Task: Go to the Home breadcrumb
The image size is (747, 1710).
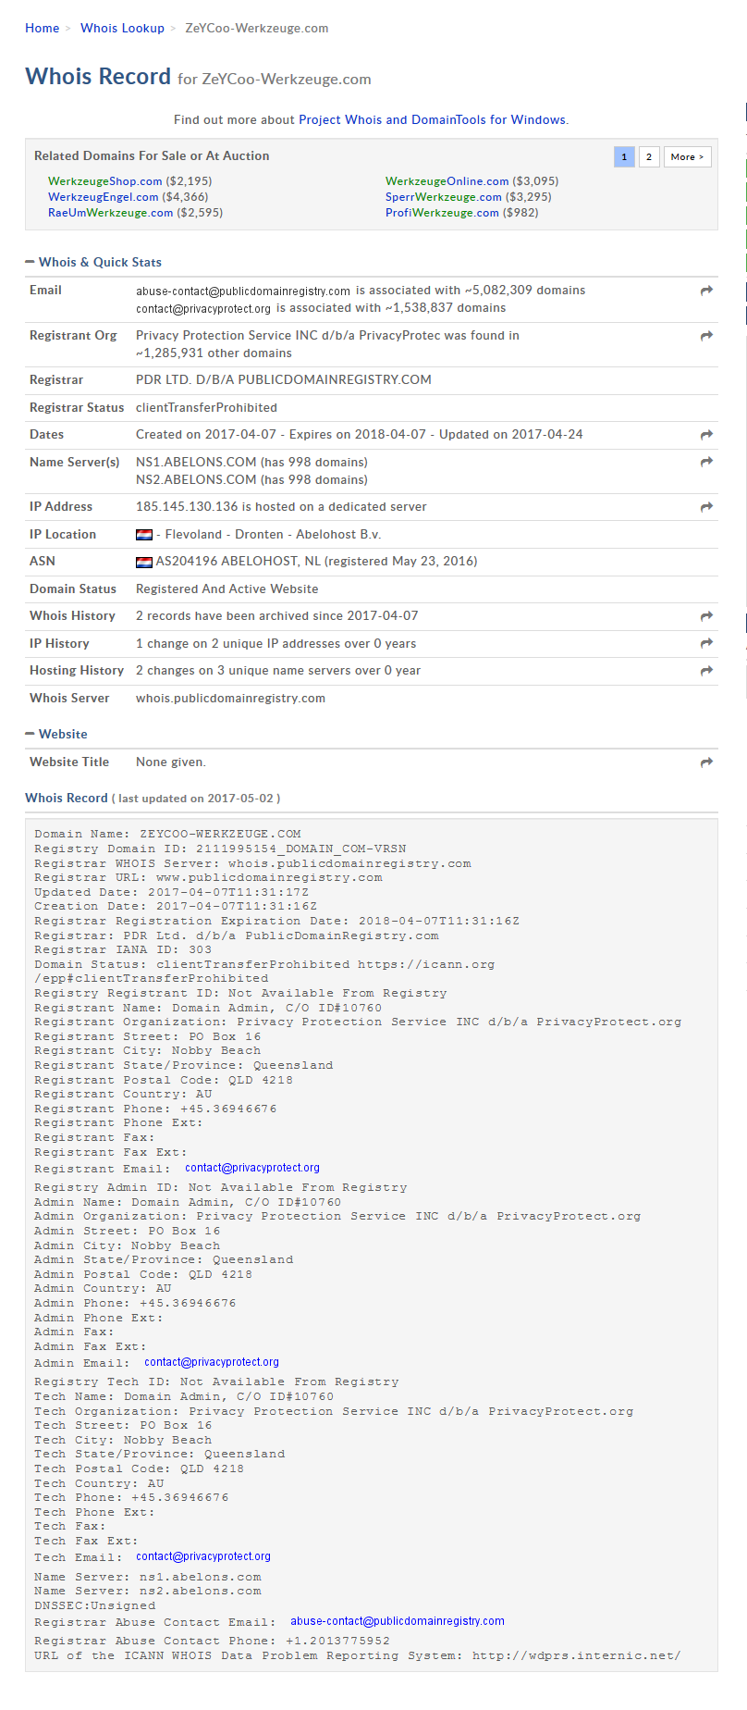Action: pyautogui.click(x=43, y=29)
